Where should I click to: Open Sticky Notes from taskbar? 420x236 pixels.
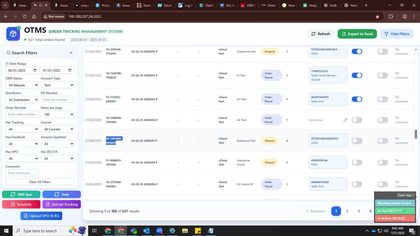tap(198, 231)
